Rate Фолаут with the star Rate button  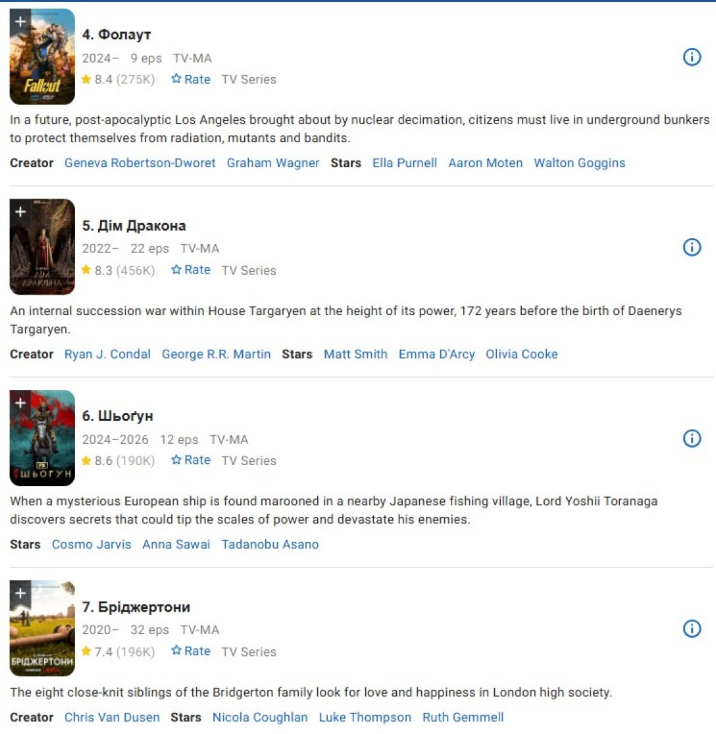[191, 79]
